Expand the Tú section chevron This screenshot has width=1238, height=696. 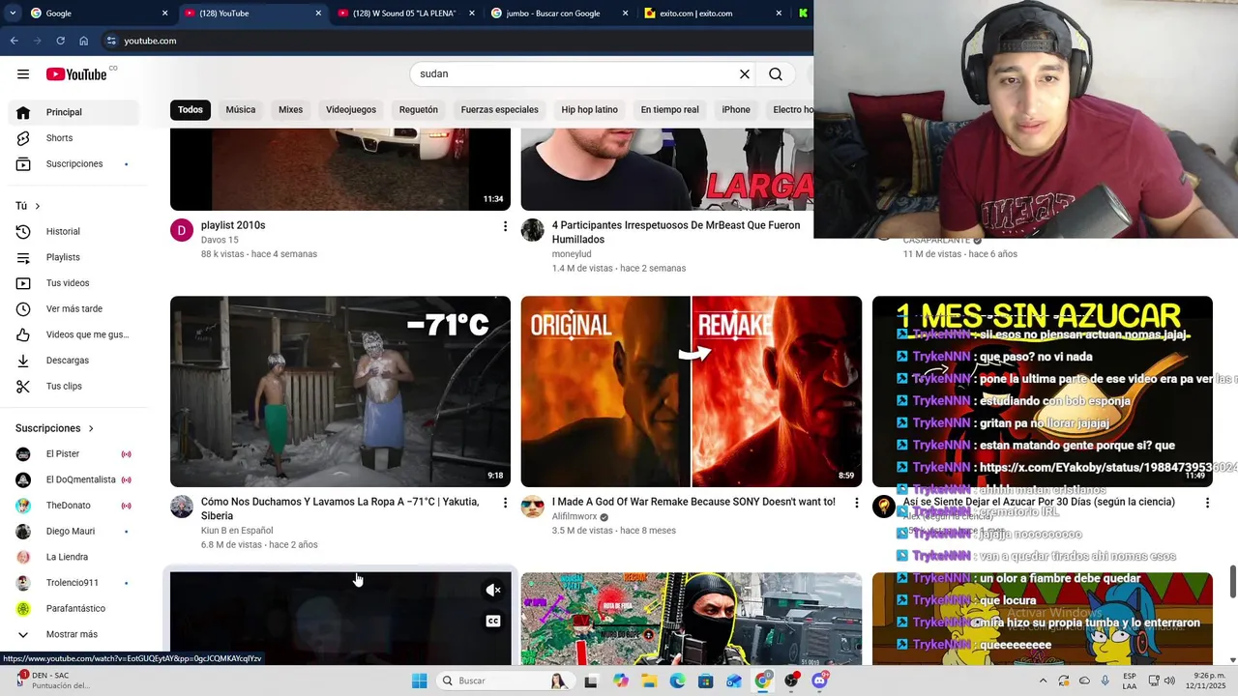point(38,206)
